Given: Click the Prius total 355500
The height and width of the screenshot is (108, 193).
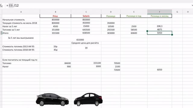Looking at the screenshot, I should pyautogui.click(x=55, y=33).
